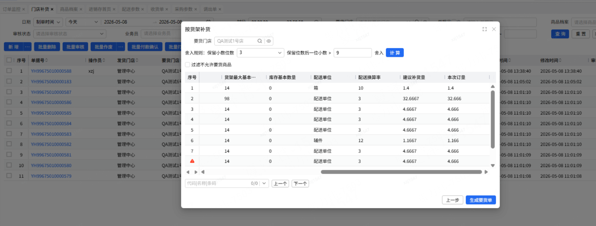Switch to the 商品档案 tab

(x=69, y=9)
